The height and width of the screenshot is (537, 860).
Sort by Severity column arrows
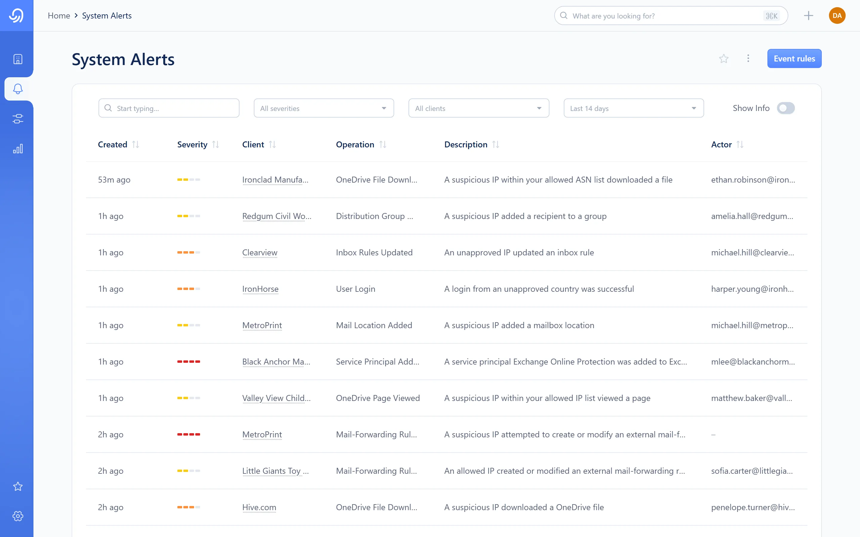[x=215, y=145]
